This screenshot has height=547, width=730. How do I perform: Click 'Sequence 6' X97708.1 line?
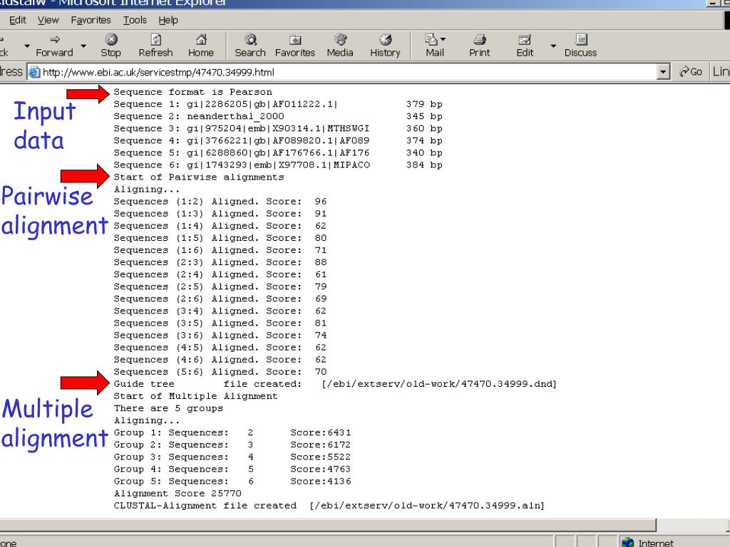(x=278, y=165)
